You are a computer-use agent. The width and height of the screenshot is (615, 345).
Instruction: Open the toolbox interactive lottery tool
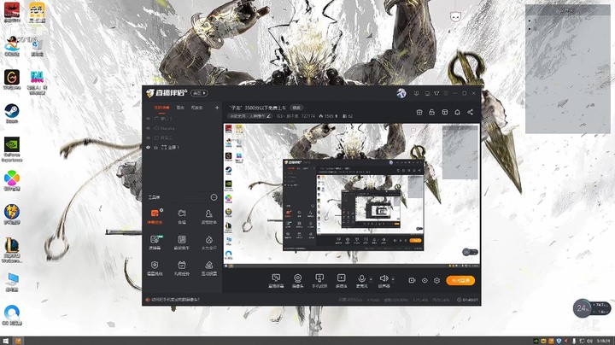pyautogui.click(x=208, y=268)
